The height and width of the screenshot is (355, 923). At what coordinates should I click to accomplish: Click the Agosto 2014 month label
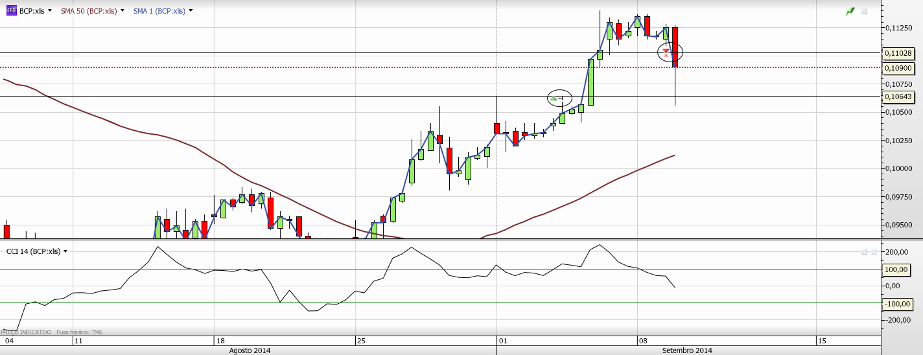(250, 350)
